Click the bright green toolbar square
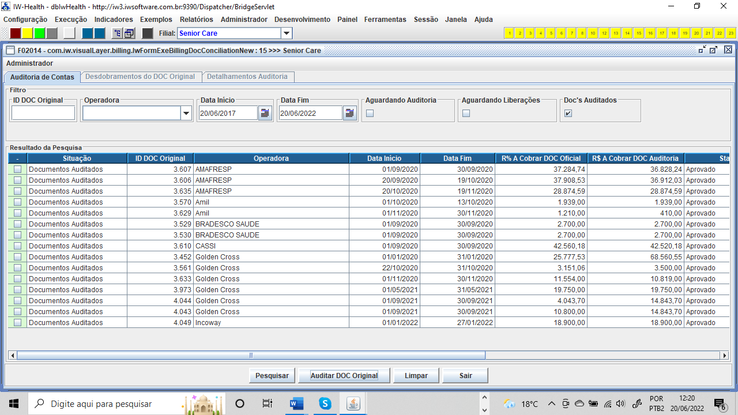This screenshot has width=738, height=415. (x=40, y=33)
